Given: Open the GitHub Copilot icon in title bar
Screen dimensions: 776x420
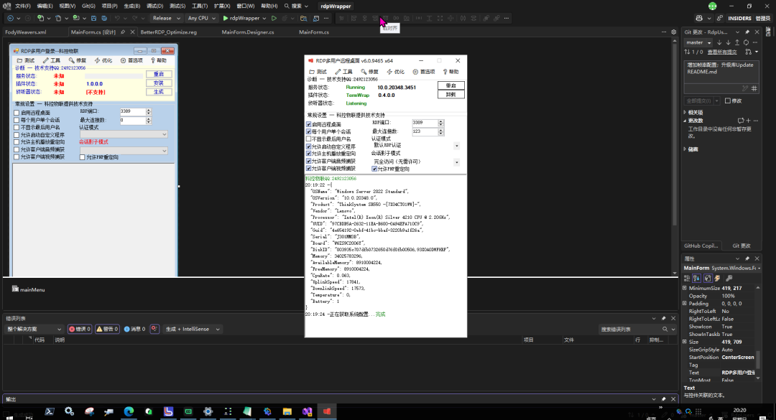Looking at the screenshot, I should 699,18.
